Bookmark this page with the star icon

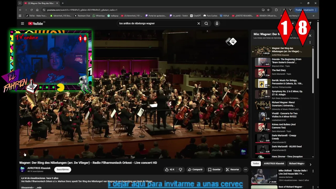(x=268, y=10)
